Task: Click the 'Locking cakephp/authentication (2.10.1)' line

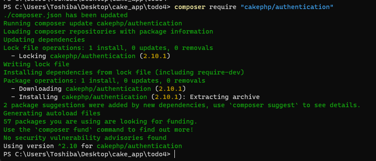Action: pos(91,56)
